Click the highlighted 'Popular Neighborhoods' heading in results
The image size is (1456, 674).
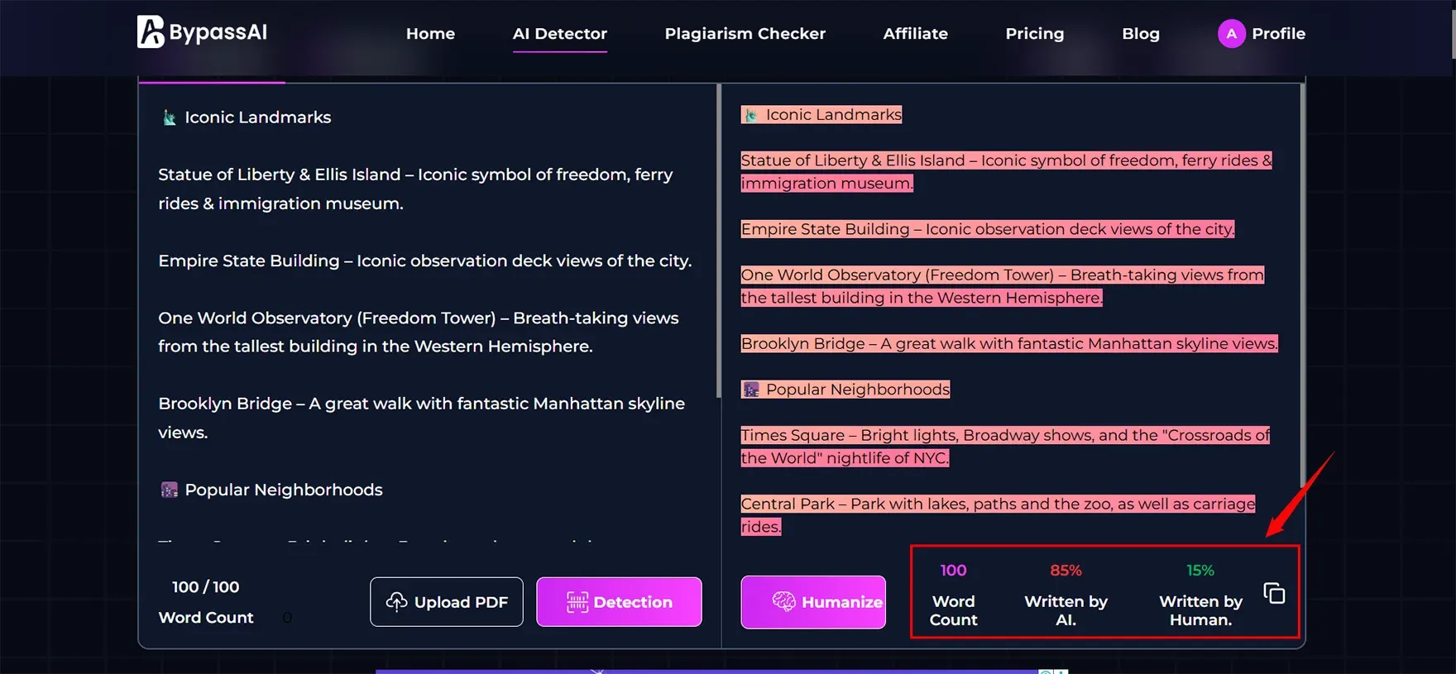click(x=845, y=390)
